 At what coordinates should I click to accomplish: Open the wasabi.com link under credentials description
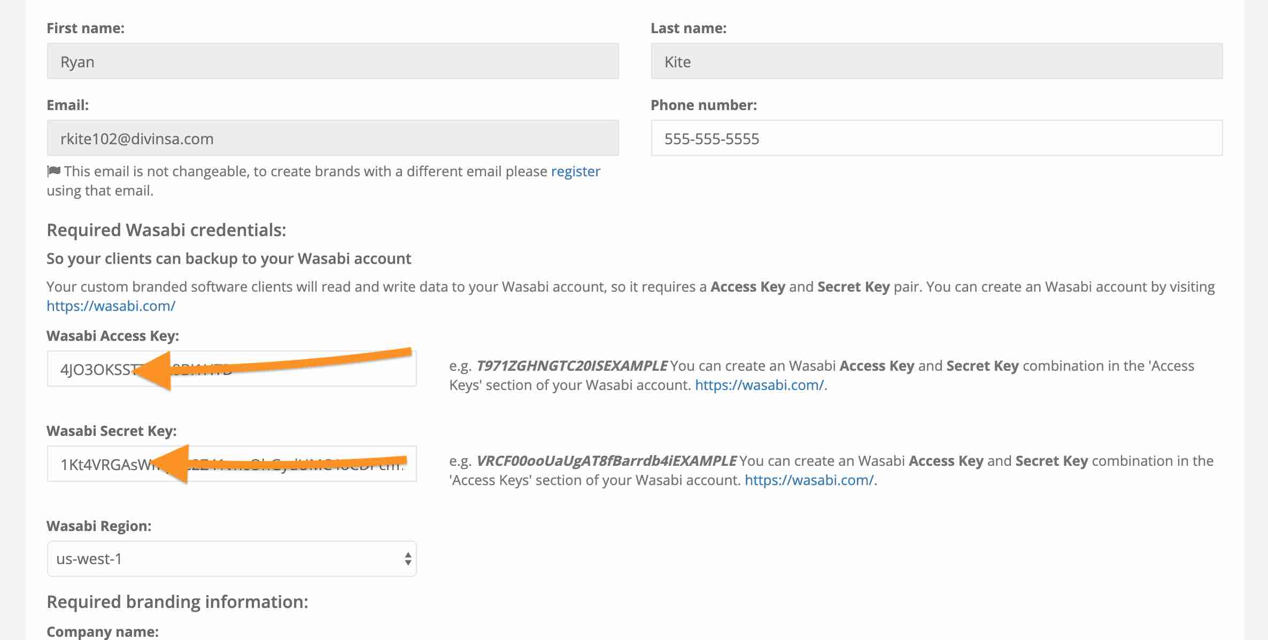(x=111, y=306)
